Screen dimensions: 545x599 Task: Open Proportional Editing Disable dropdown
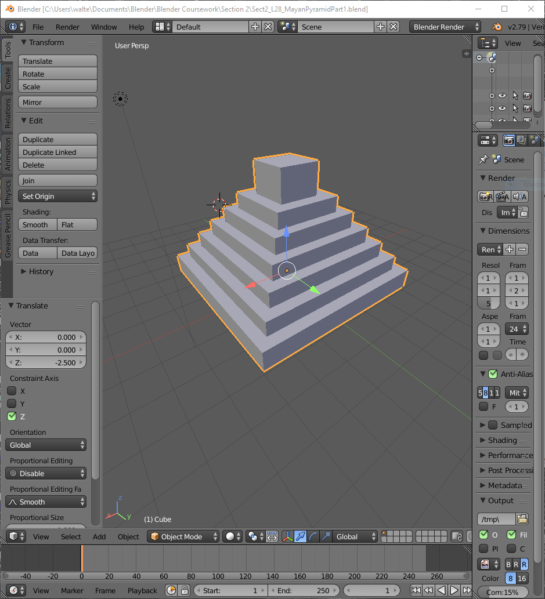click(x=46, y=473)
